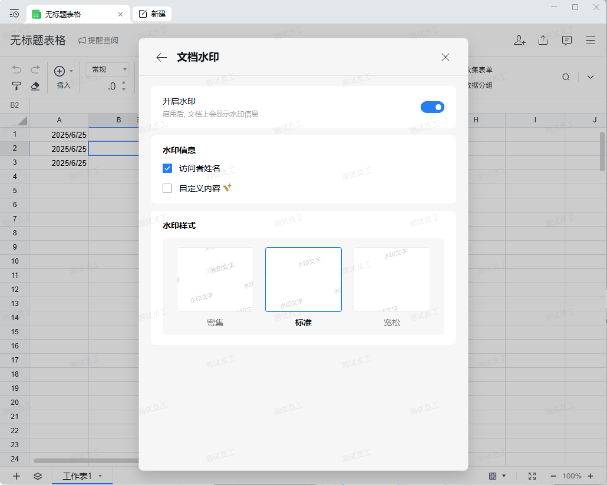Viewport: 607px width, 485px height.
Task: Check the 自定义内容 checkbox
Action: tap(167, 188)
